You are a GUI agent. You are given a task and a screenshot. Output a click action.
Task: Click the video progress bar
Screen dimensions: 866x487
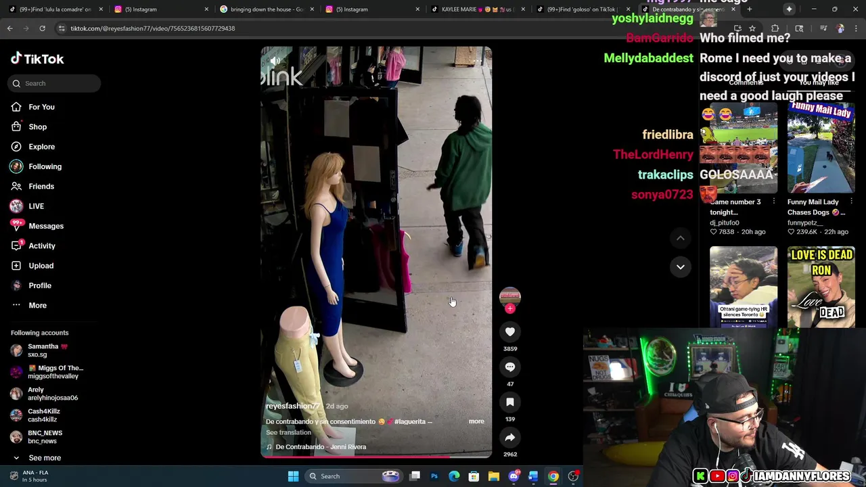pyautogui.click(x=376, y=457)
